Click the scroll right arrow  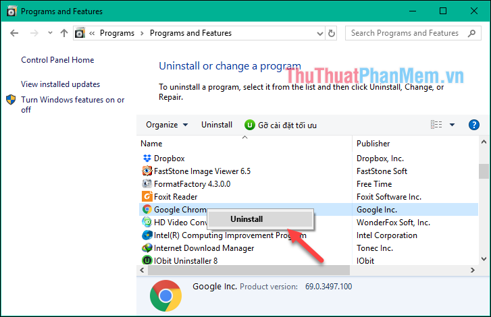tap(473, 270)
